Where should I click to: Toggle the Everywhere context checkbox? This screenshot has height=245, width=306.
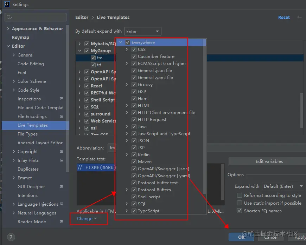tap(128, 42)
